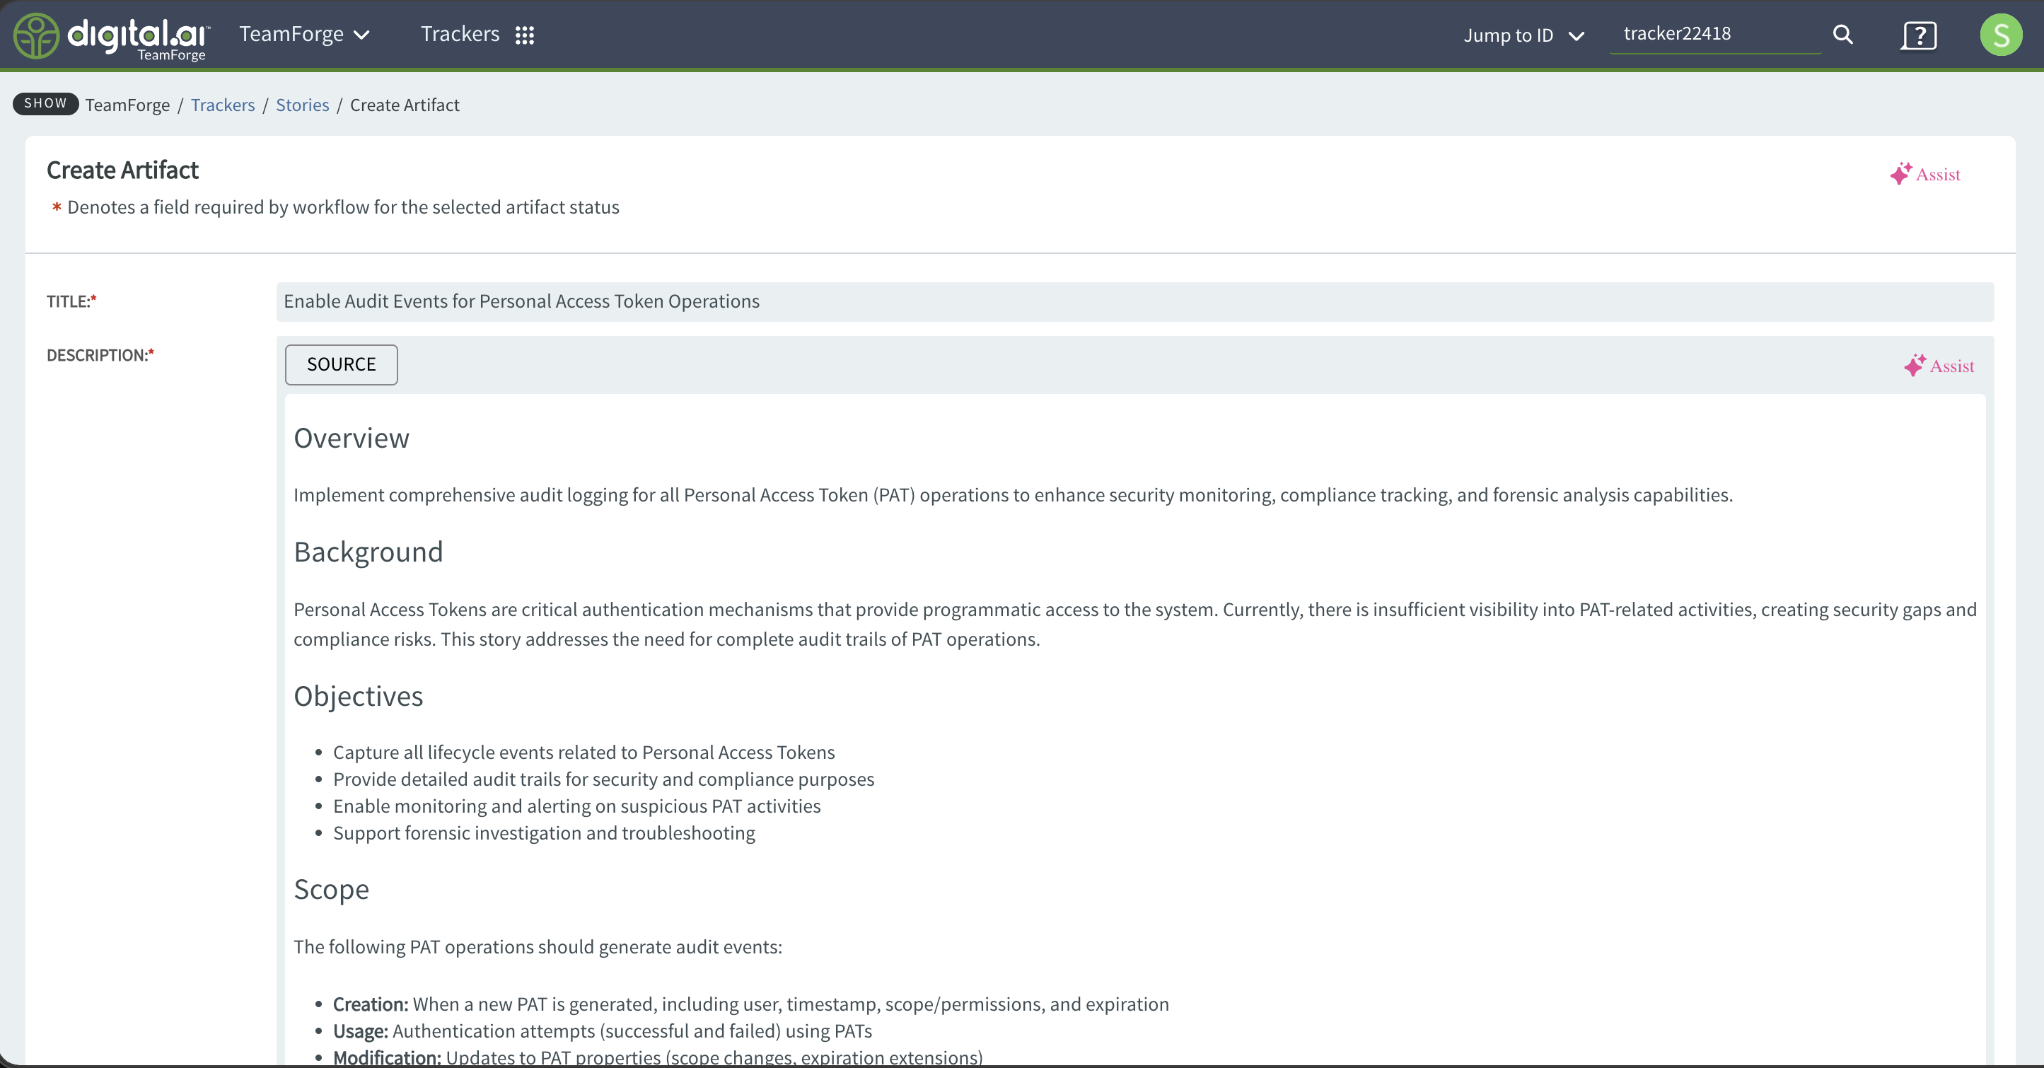Image resolution: width=2044 pixels, height=1068 pixels.
Task: Click into the Title text field
Action: coord(1134,301)
